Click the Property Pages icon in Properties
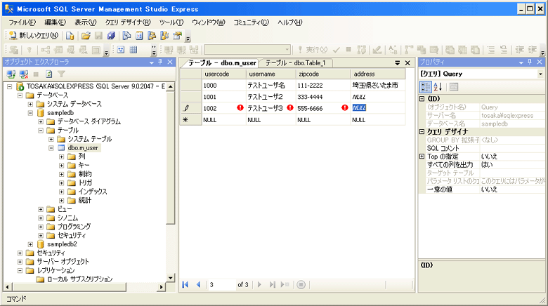The height and width of the screenshot is (306, 548). pyautogui.click(x=454, y=86)
